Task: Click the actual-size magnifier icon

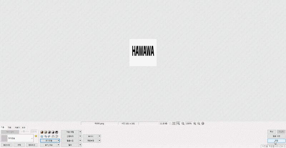Action: point(183,124)
